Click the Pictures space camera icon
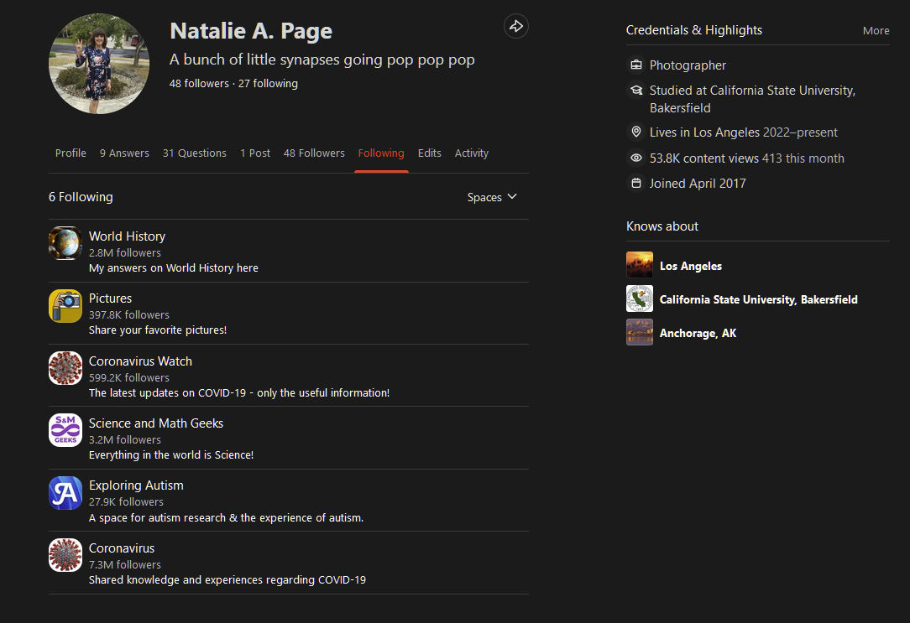The height and width of the screenshot is (623, 910). click(x=65, y=306)
